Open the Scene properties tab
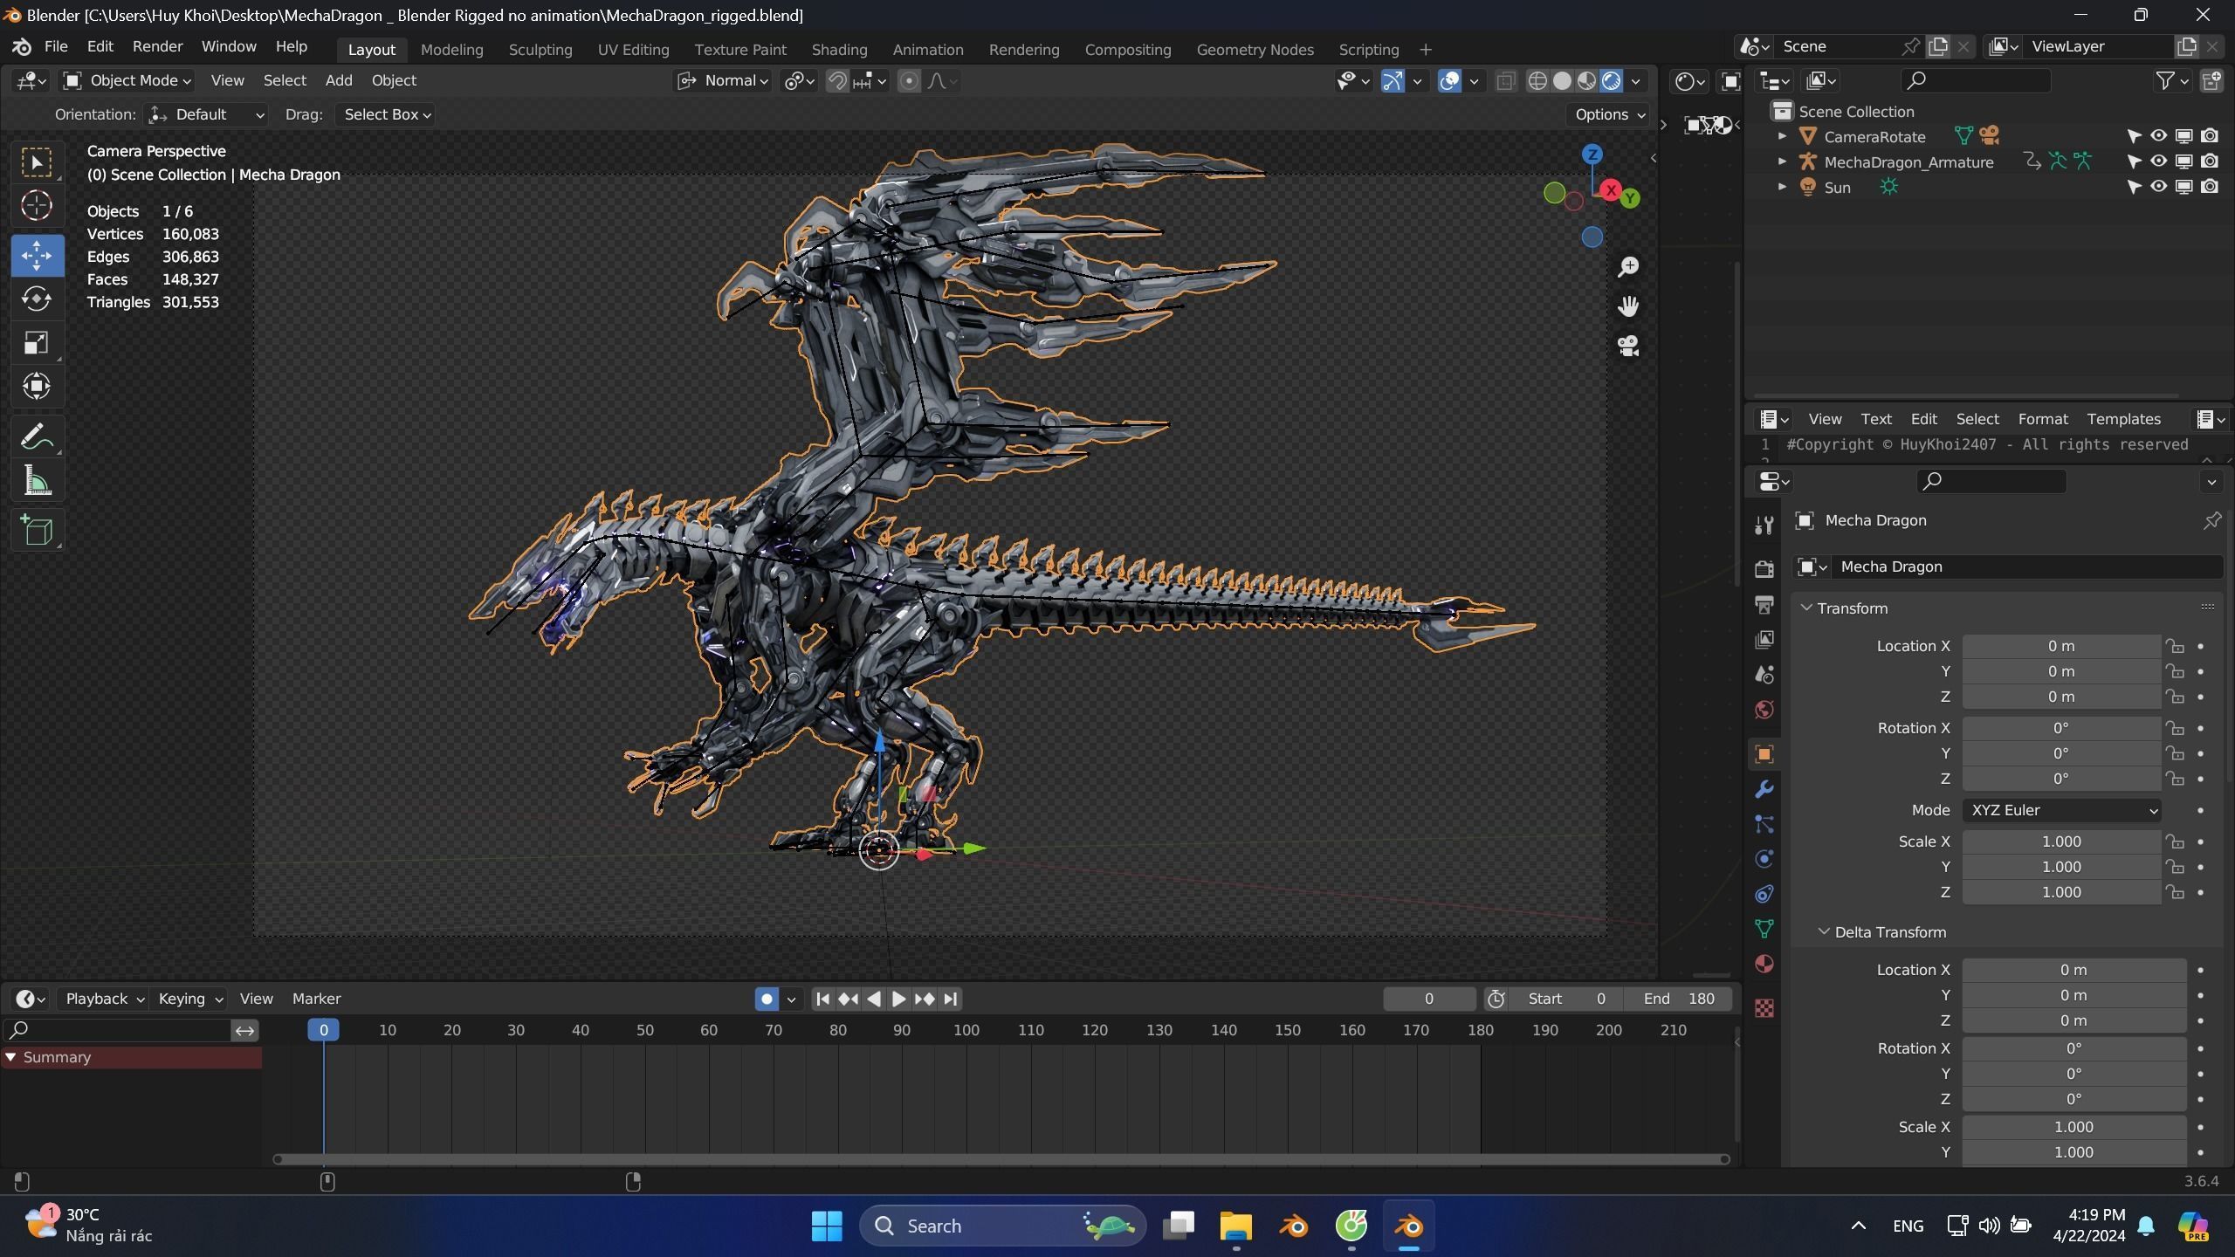 click(x=1764, y=675)
